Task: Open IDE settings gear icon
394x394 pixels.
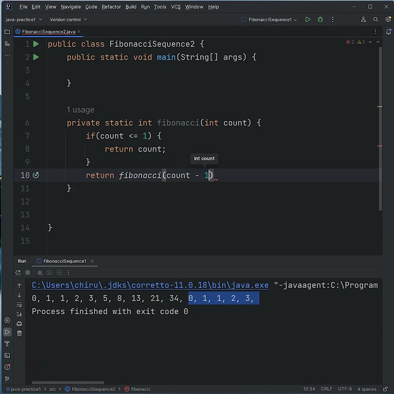Action: pyautogui.click(x=388, y=20)
